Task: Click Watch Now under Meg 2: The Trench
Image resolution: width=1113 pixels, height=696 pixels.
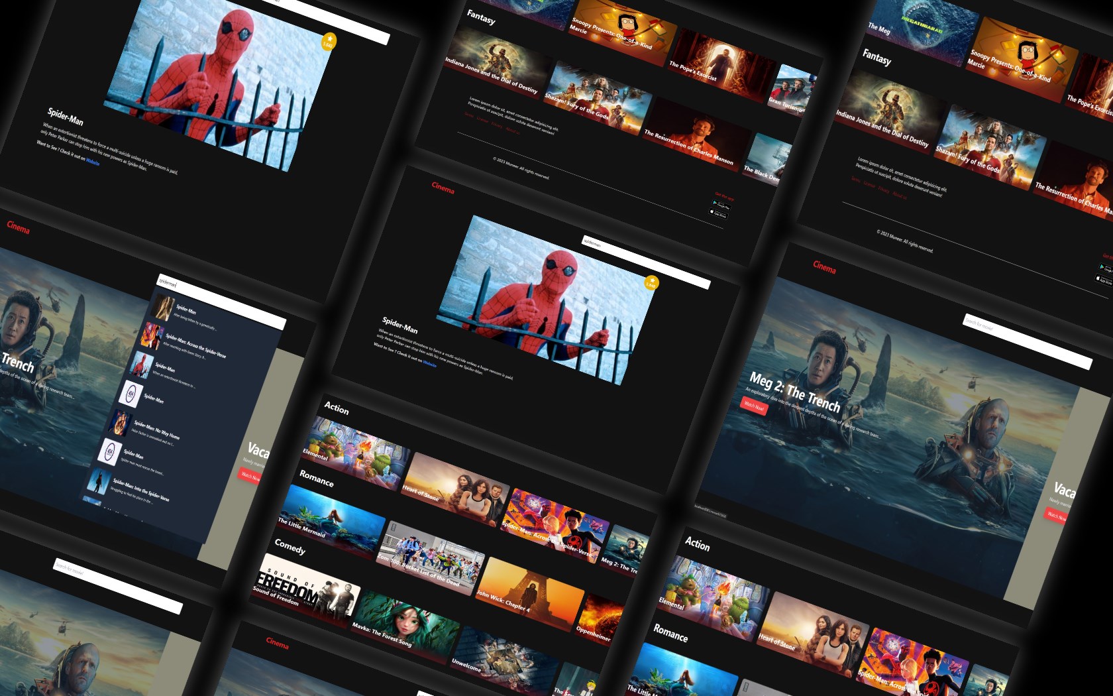Action: click(754, 406)
